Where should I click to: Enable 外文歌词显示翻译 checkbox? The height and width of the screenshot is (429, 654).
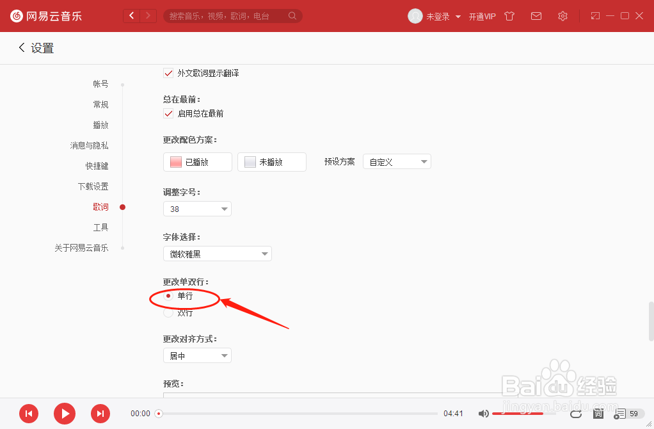tap(168, 73)
